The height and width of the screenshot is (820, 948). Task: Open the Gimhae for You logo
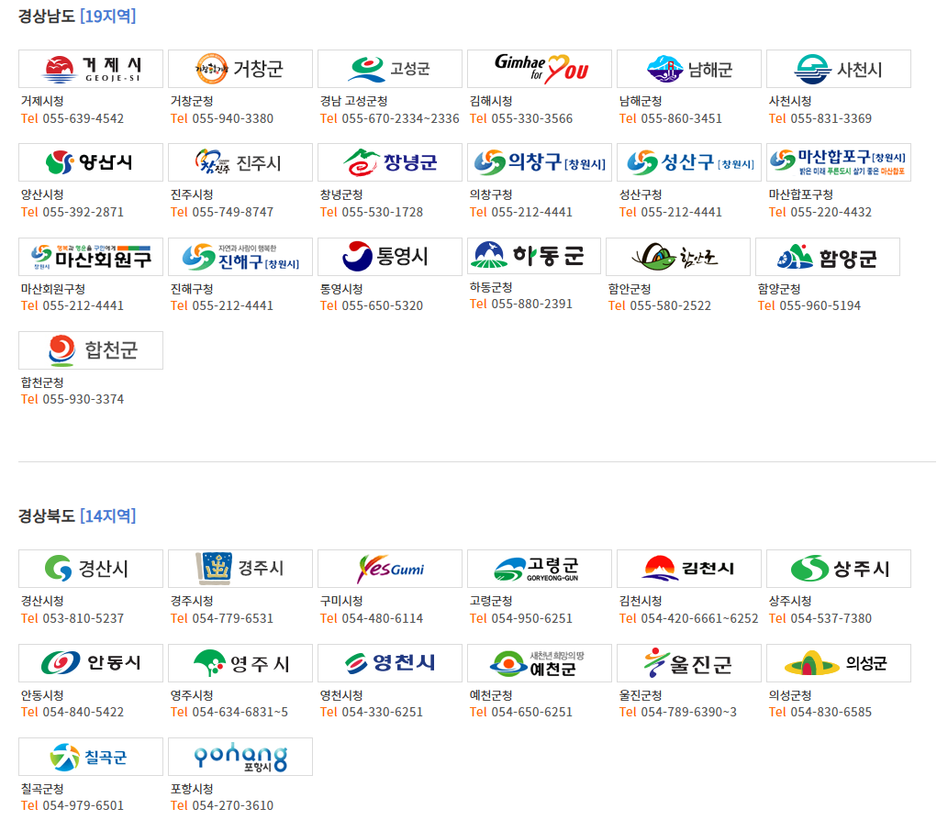coord(540,69)
